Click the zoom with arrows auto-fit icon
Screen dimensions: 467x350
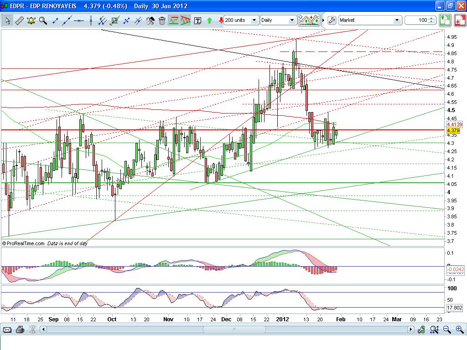click(x=434, y=329)
